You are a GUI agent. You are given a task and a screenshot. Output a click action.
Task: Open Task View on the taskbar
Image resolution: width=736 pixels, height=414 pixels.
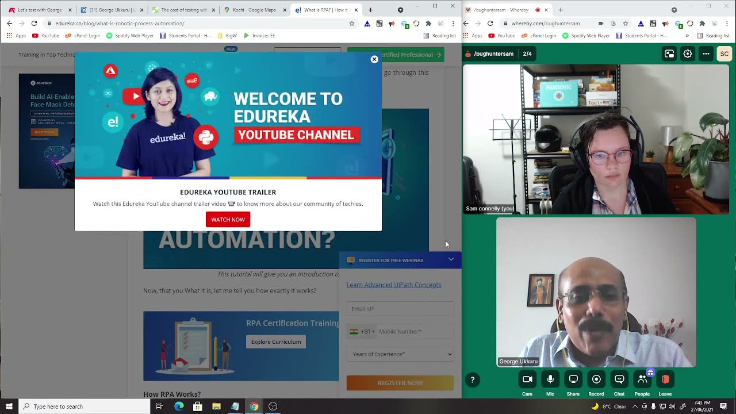159,407
